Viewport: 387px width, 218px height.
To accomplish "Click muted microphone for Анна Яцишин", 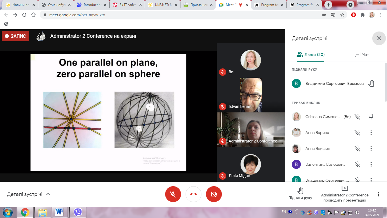I will [358, 148].
